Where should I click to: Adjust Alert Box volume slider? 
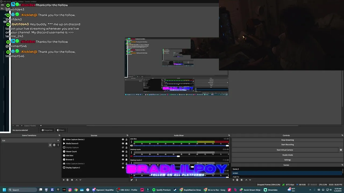[x=227, y=146]
